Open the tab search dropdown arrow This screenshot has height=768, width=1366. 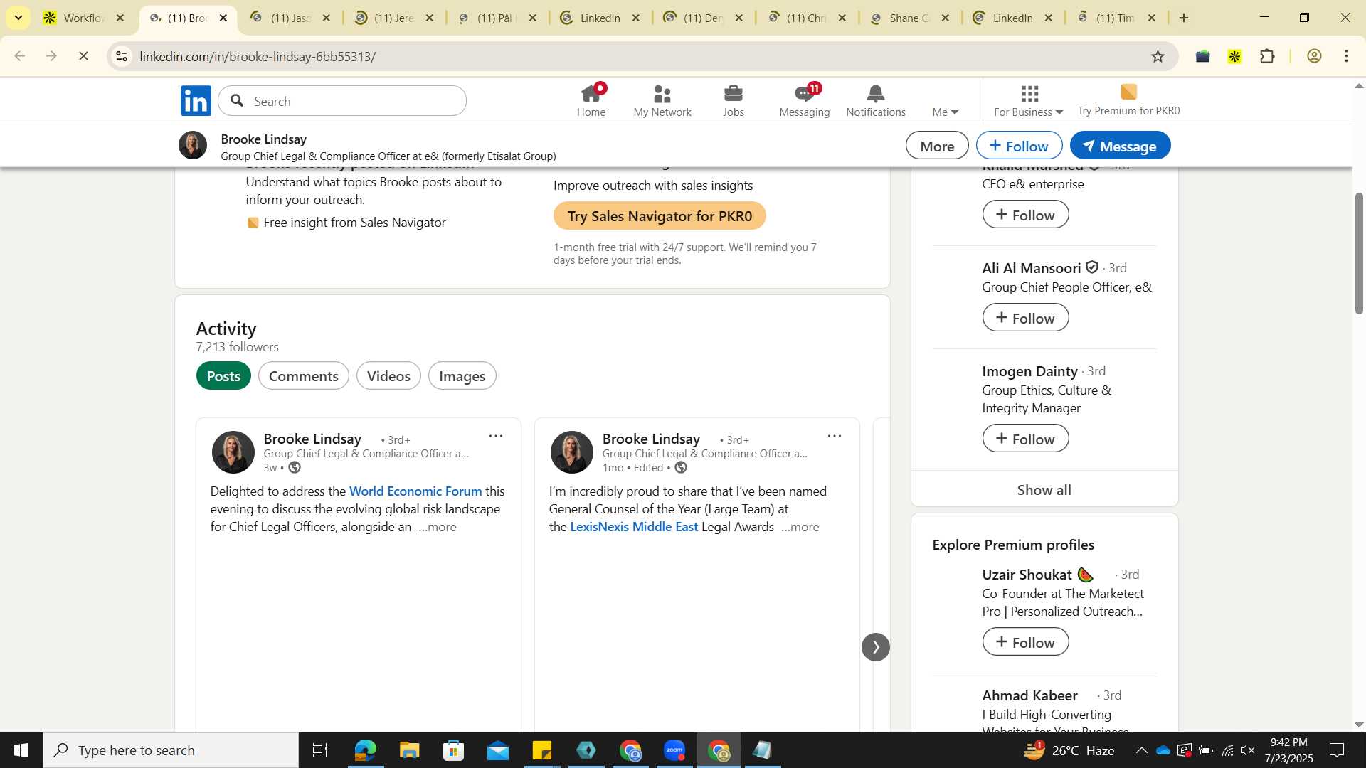[18, 18]
